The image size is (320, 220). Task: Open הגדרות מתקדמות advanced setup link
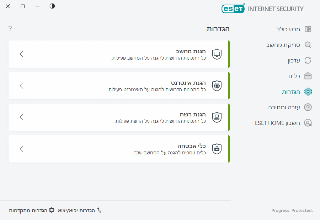[x=32, y=210]
